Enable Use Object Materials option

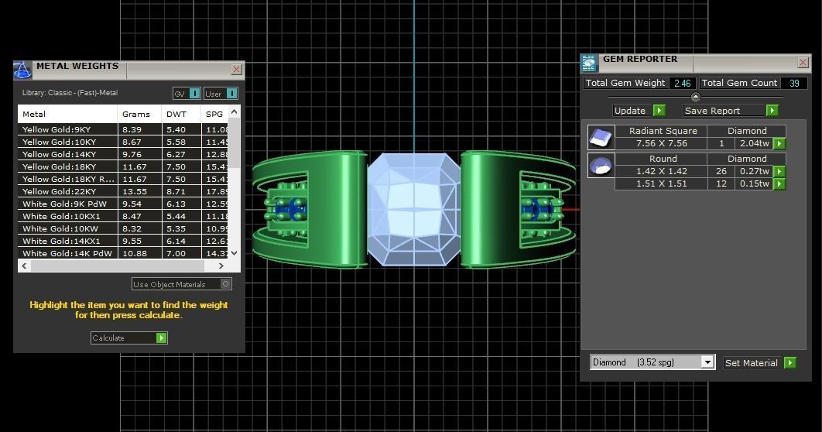coord(225,284)
